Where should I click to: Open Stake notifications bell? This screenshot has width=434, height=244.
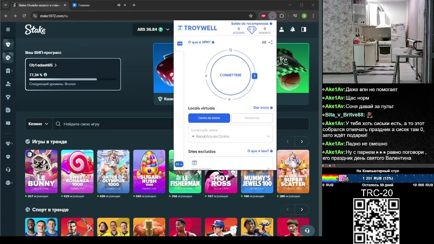[x=293, y=29]
